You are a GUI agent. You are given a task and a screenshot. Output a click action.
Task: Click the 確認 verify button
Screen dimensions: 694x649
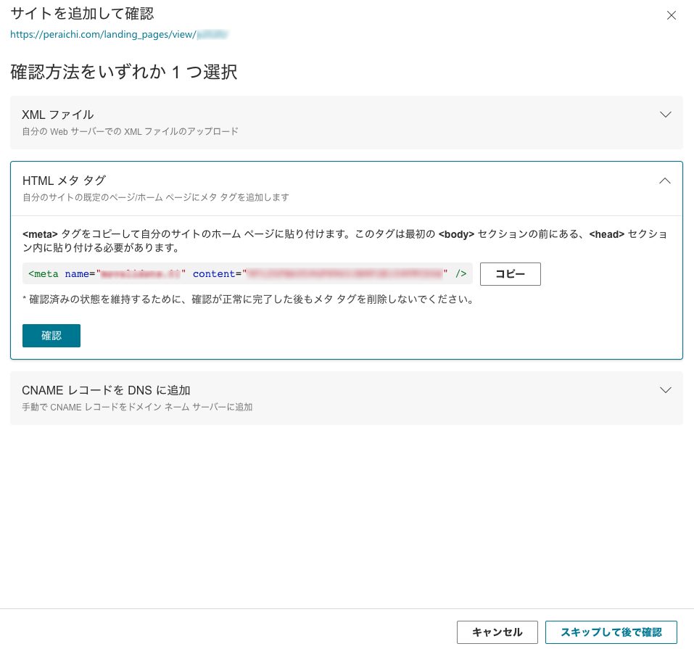[x=51, y=336]
